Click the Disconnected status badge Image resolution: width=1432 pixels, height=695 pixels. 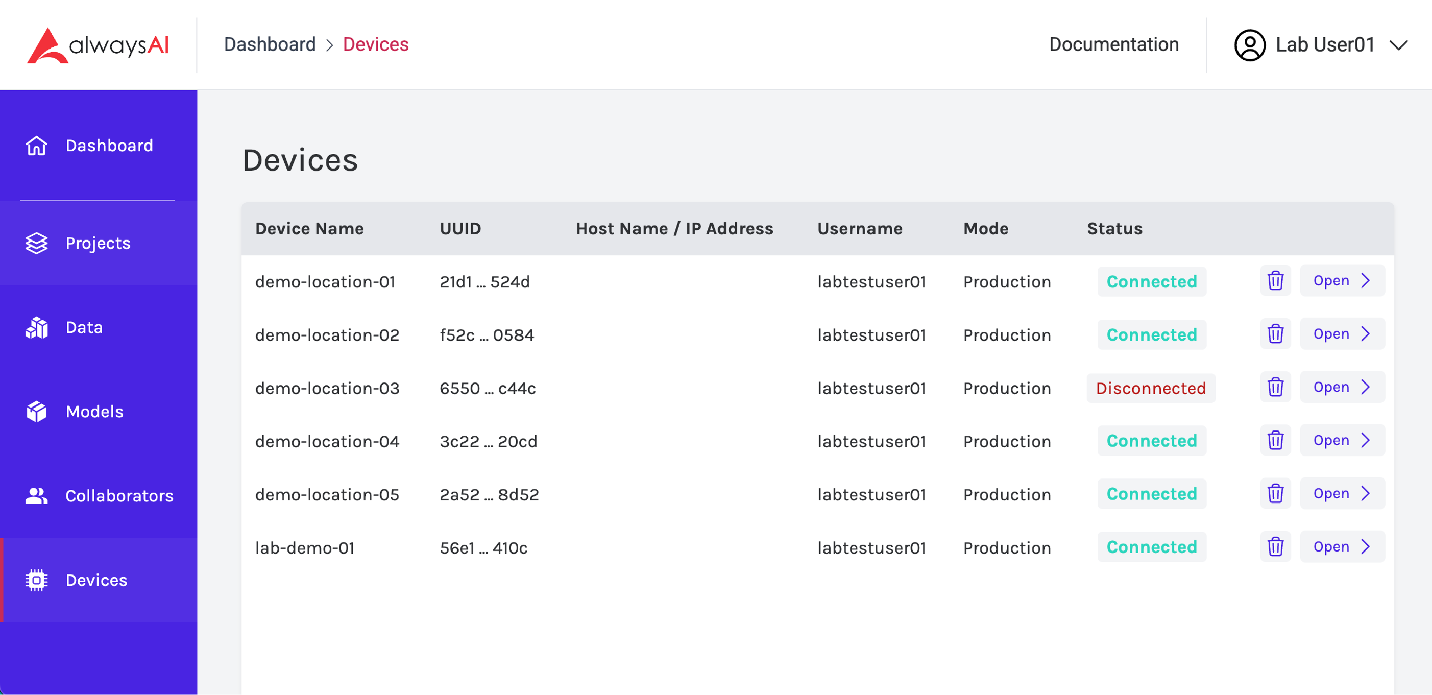[x=1150, y=388]
